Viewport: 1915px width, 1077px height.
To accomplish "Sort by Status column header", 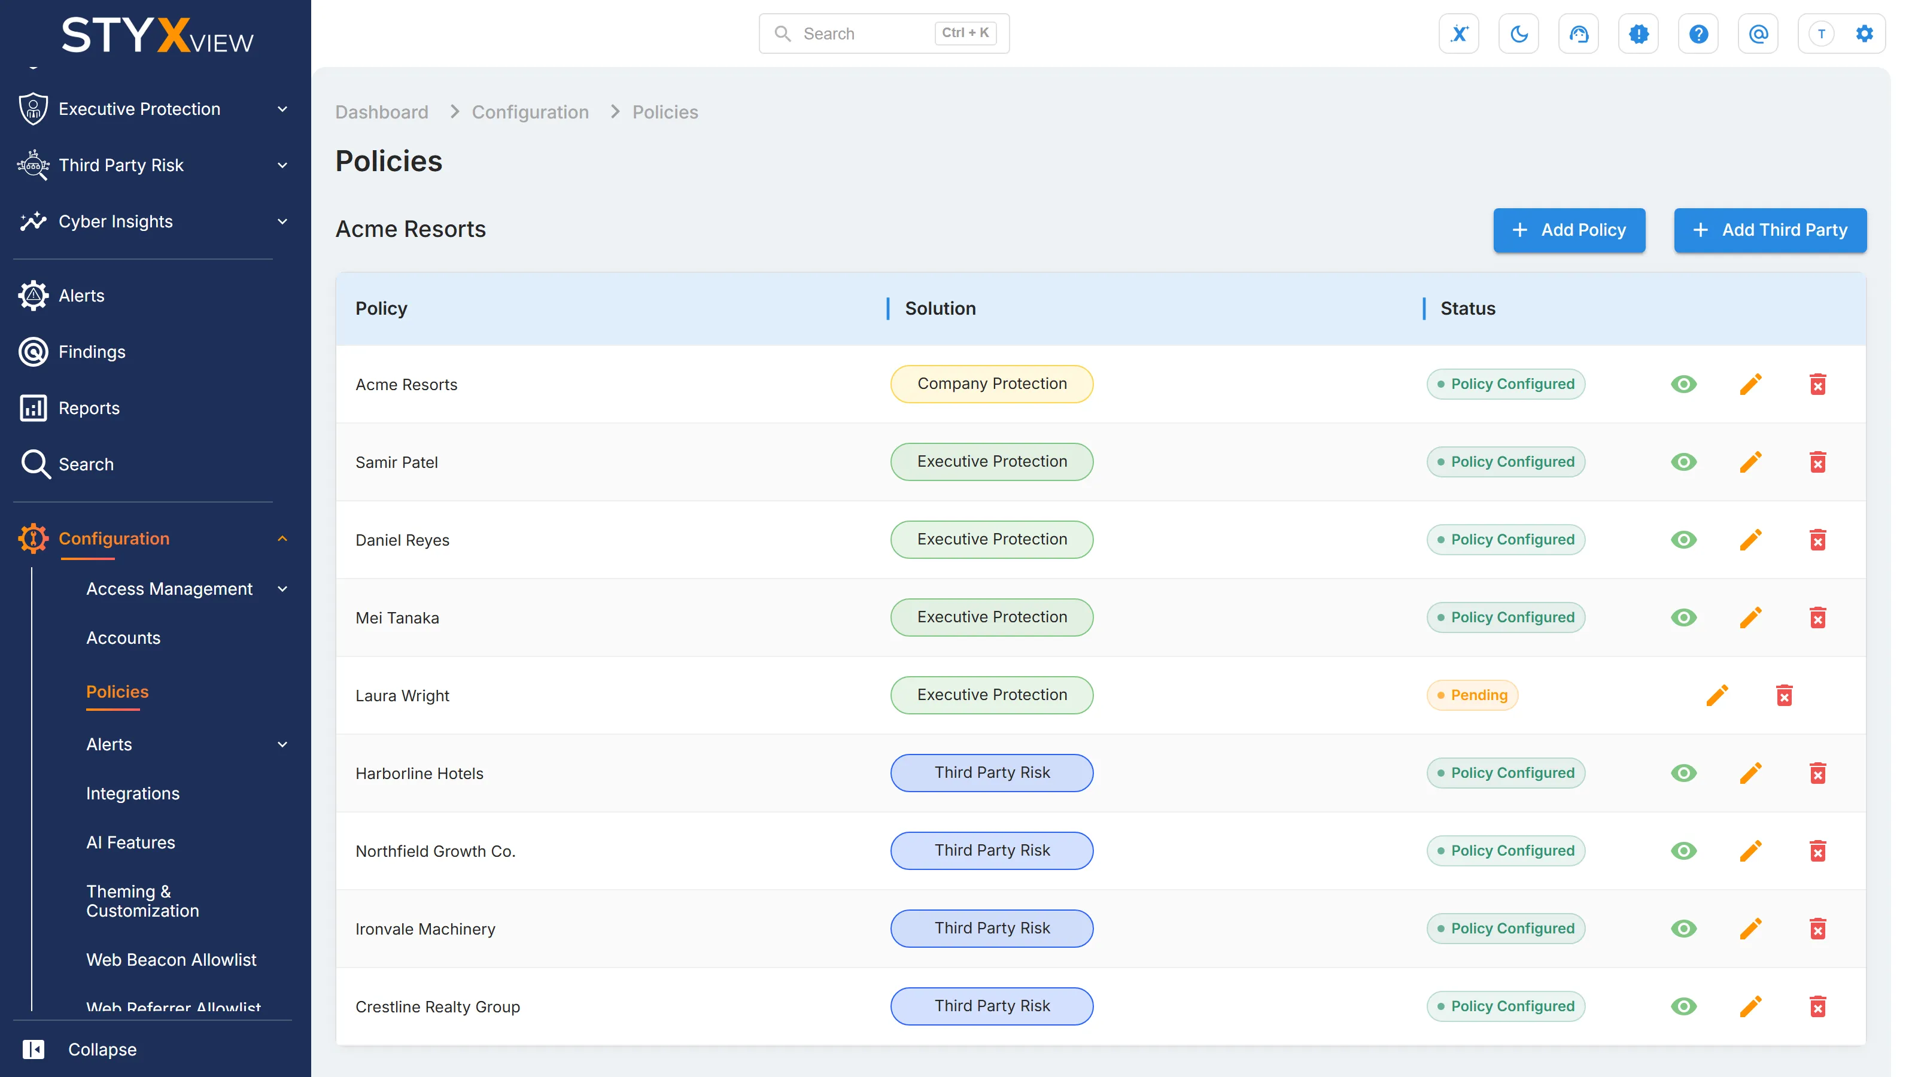I will pyautogui.click(x=1467, y=309).
